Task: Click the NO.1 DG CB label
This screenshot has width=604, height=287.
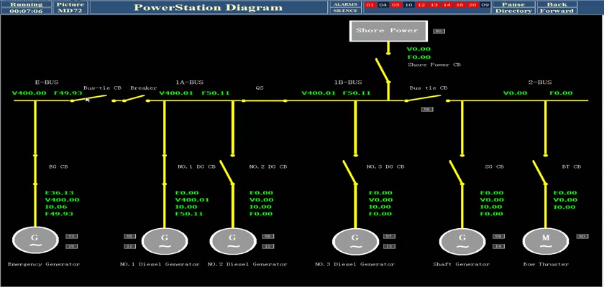Action: coord(196,166)
